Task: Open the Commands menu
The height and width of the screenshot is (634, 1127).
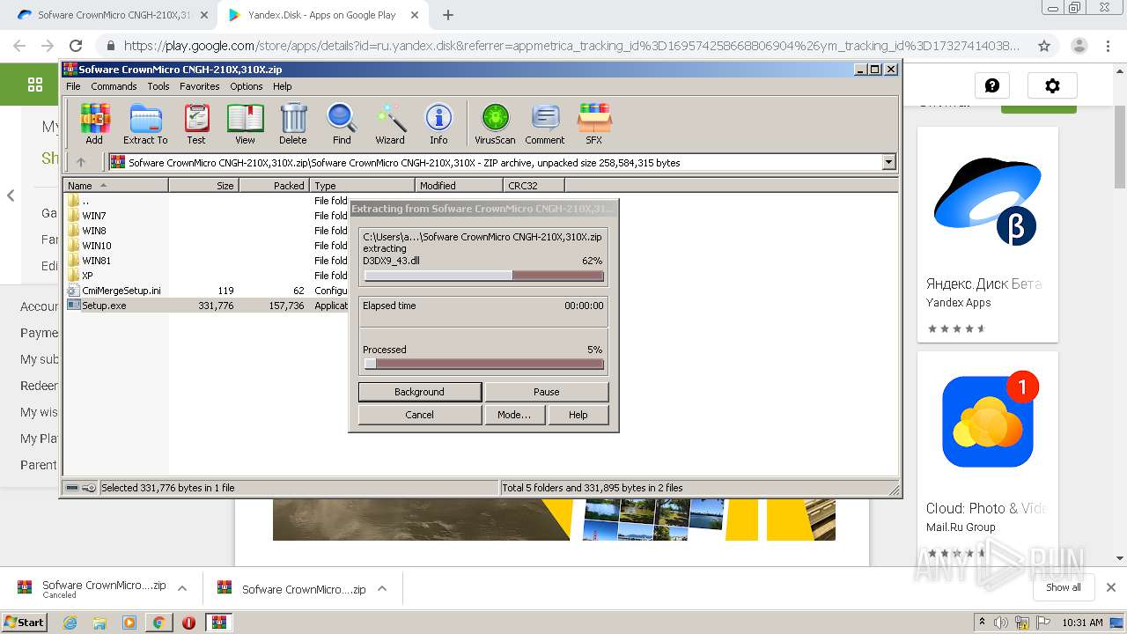Action: (114, 86)
